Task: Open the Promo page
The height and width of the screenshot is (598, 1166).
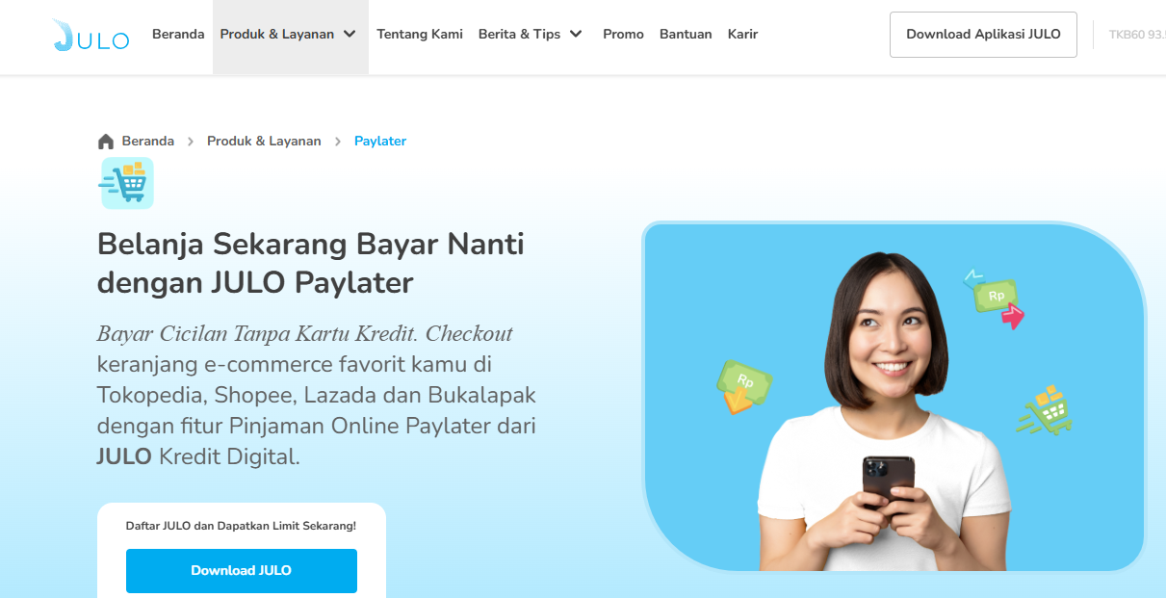Action: click(x=623, y=34)
